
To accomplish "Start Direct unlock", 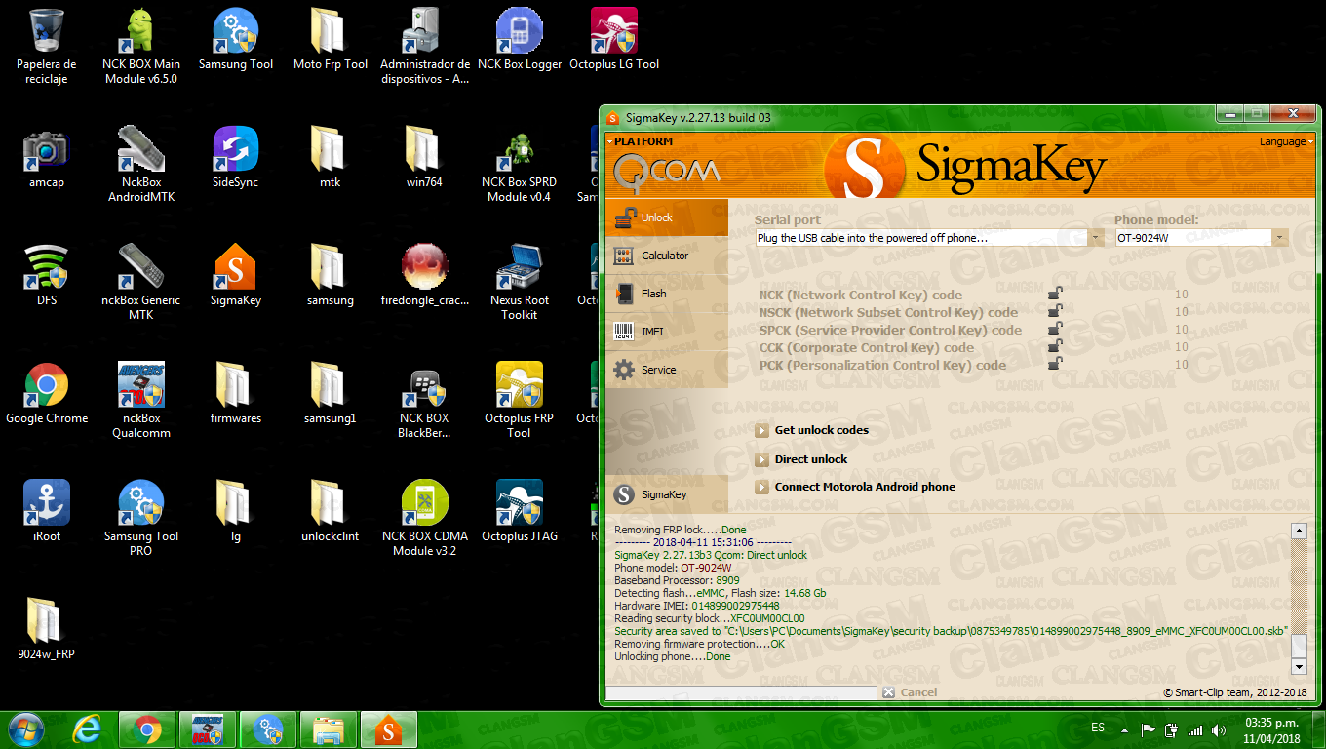I will (801, 459).
